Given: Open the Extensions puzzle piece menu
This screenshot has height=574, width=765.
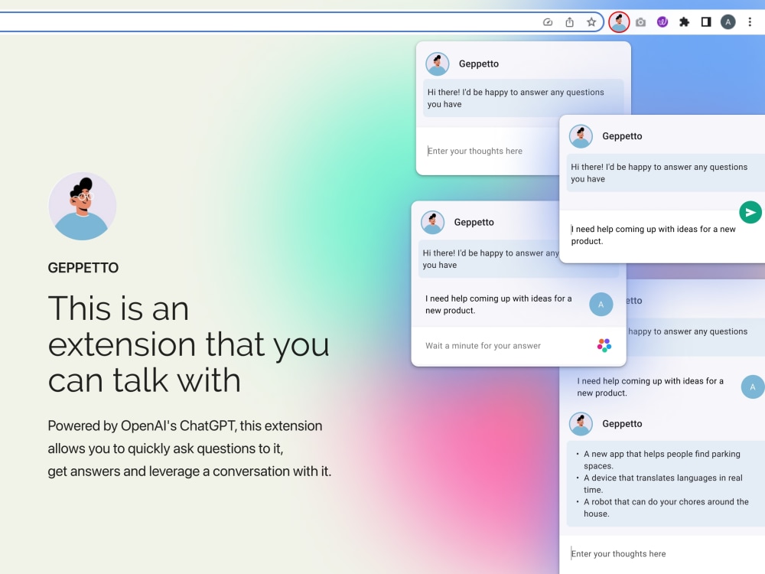Looking at the screenshot, I should 684,22.
